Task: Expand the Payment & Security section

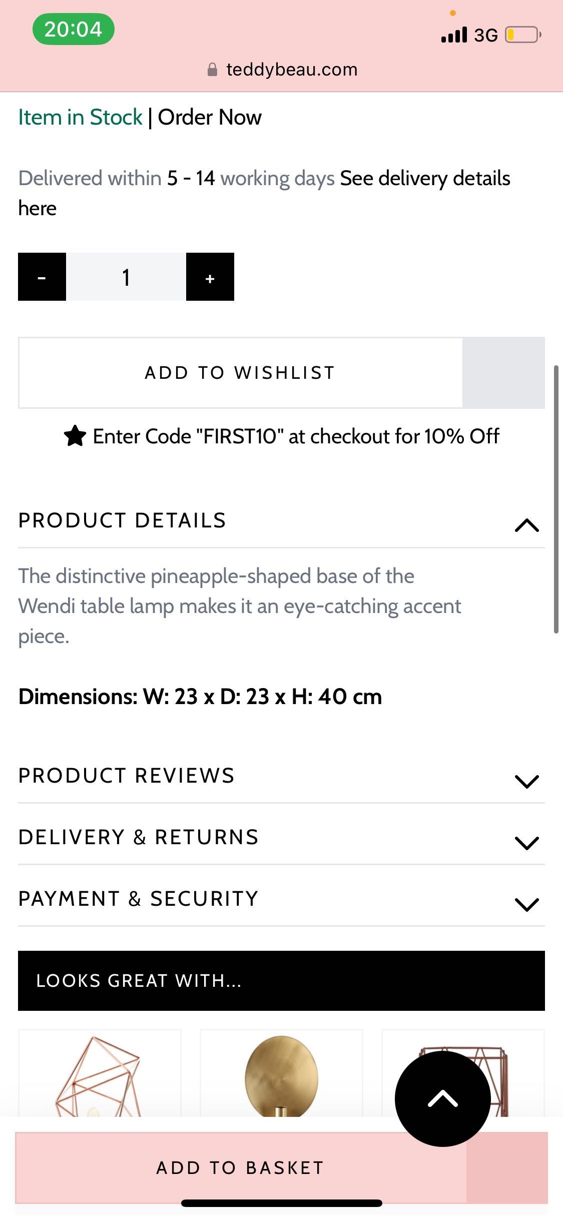Action: (x=281, y=900)
